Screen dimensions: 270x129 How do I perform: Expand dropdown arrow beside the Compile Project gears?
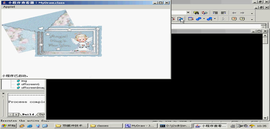click(x=204, y=19)
